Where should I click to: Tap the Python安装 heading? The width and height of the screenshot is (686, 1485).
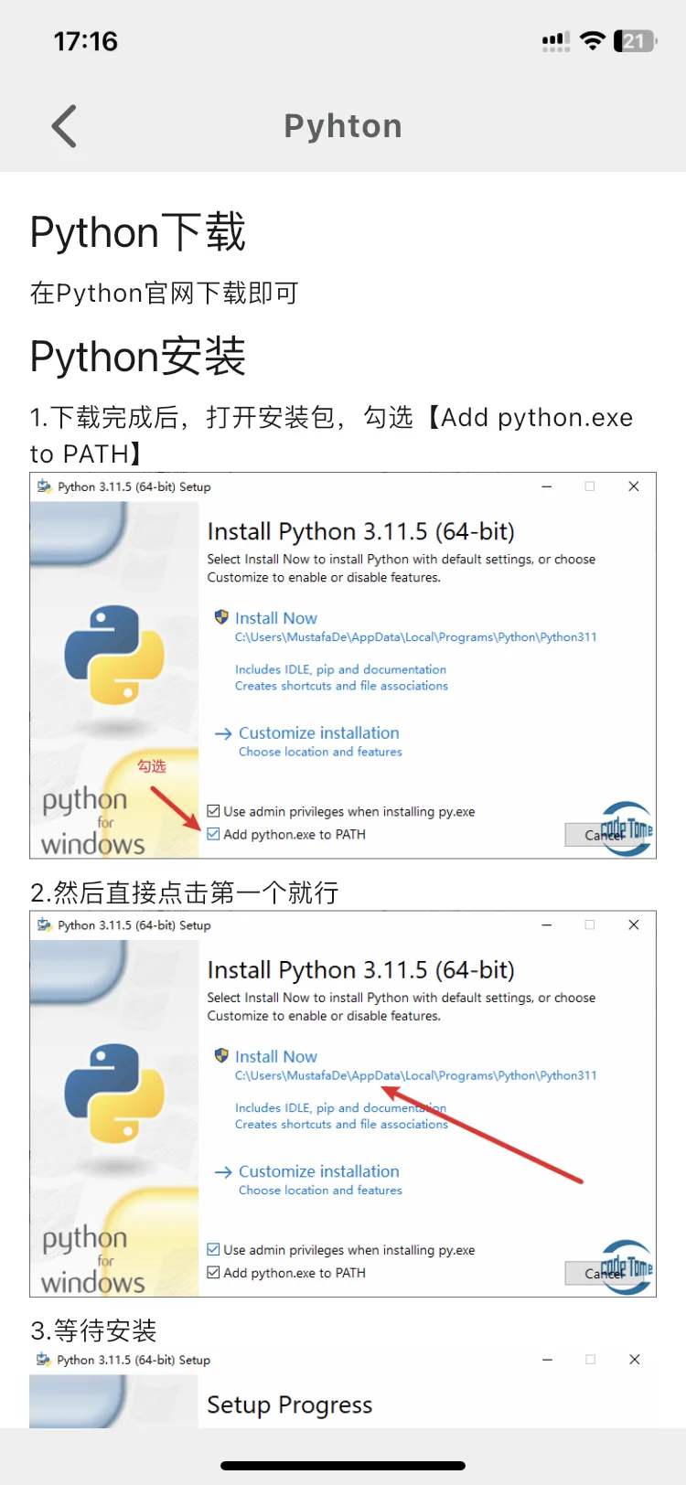pyautogui.click(x=138, y=357)
